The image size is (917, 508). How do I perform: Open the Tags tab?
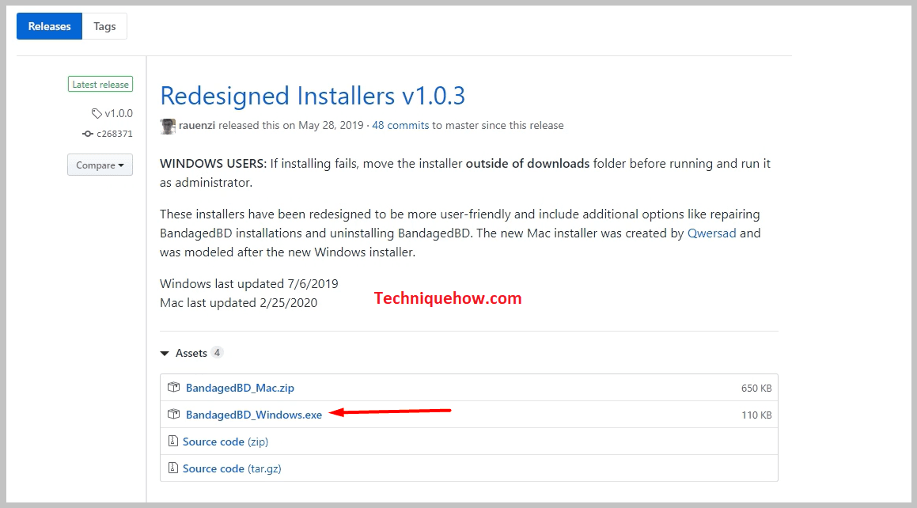pyautogui.click(x=104, y=26)
